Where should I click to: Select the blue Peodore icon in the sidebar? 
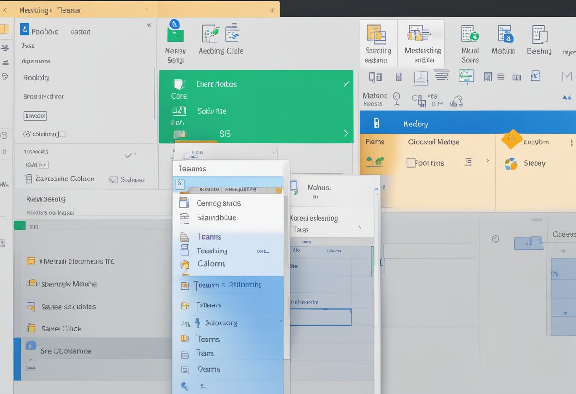coord(25,31)
